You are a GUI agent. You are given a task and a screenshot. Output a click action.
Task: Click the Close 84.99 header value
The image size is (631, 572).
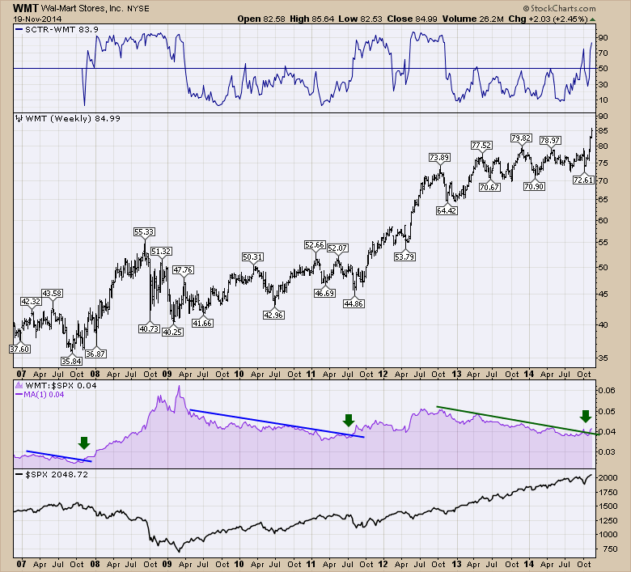click(412, 19)
